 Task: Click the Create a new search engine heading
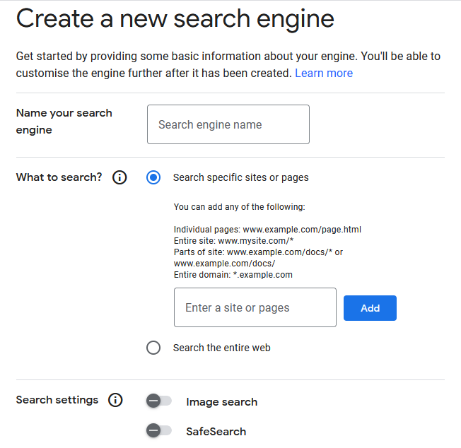(x=175, y=18)
